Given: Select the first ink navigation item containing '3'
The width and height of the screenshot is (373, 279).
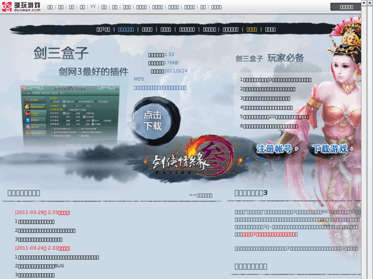Looking at the screenshot, I should point(103,30).
